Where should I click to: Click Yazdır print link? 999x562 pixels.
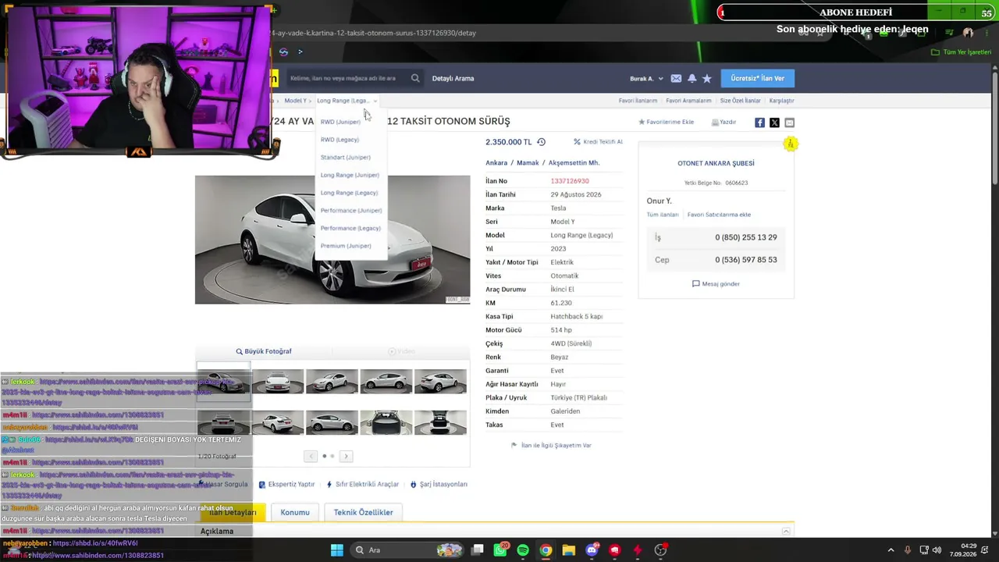[x=723, y=122]
